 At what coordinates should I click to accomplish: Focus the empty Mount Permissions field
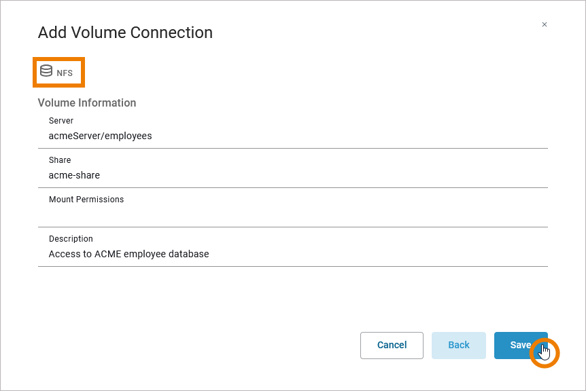pyautogui.click(x=292, y=215)
